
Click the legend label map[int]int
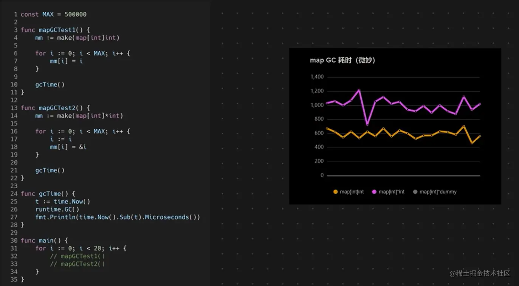point(352,192)
